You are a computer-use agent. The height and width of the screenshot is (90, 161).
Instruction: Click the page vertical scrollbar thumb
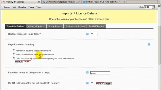pos(159,45)
